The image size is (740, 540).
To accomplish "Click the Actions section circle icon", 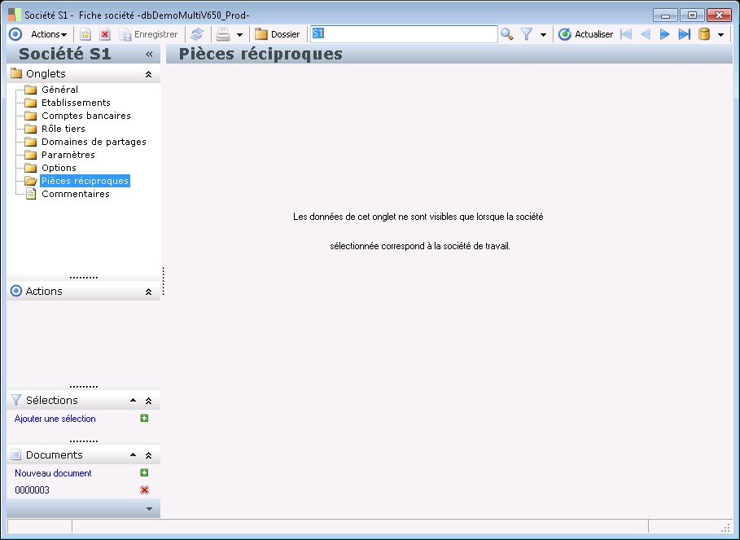I will tap(16, 291).
